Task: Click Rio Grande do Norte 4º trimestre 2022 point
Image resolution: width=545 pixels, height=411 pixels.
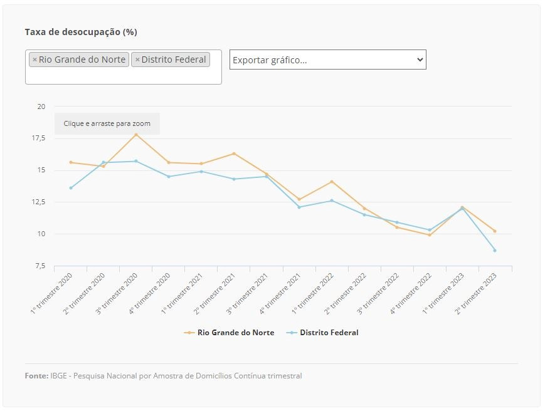Action: 430,235
